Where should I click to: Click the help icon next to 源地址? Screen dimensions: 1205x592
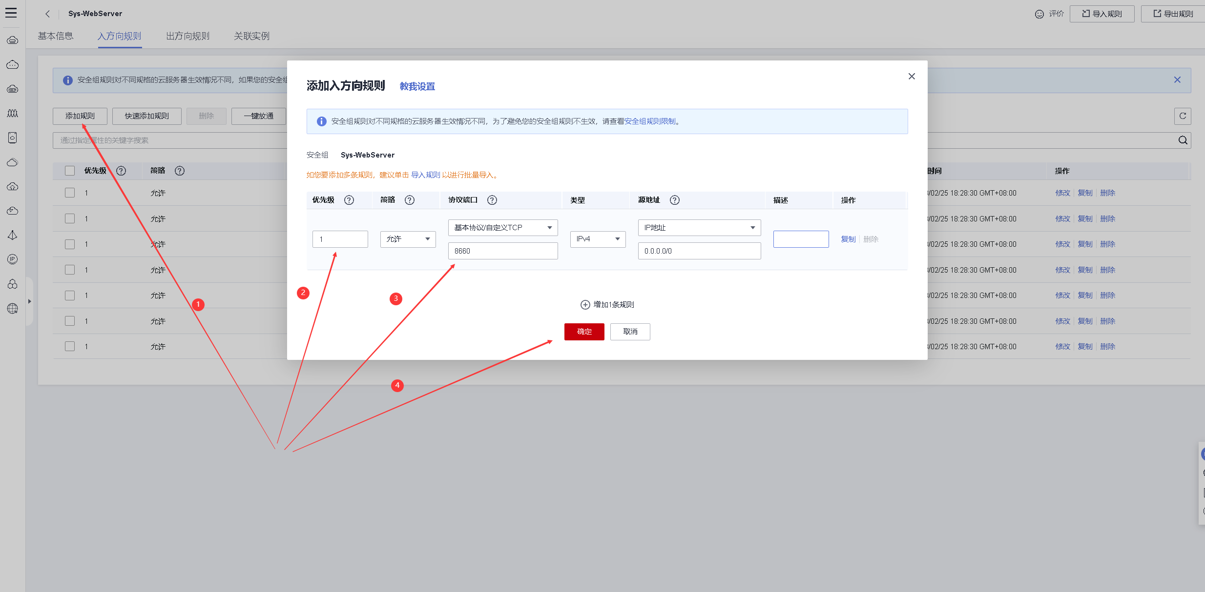pyautogui.click(x=674, y=200)
